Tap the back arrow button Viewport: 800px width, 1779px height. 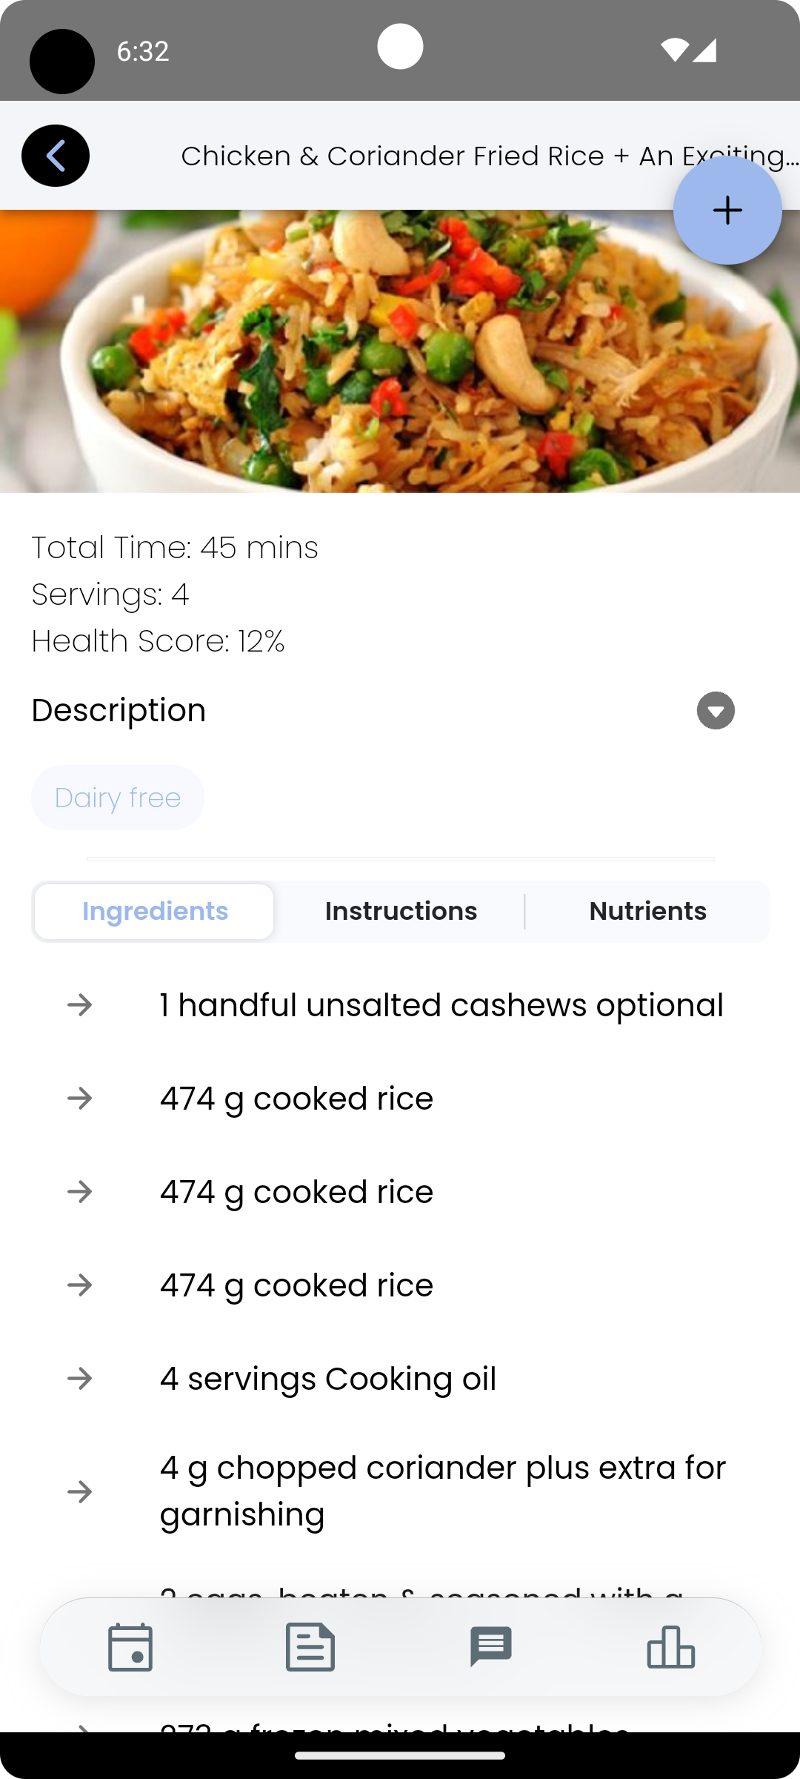(56, 156)
